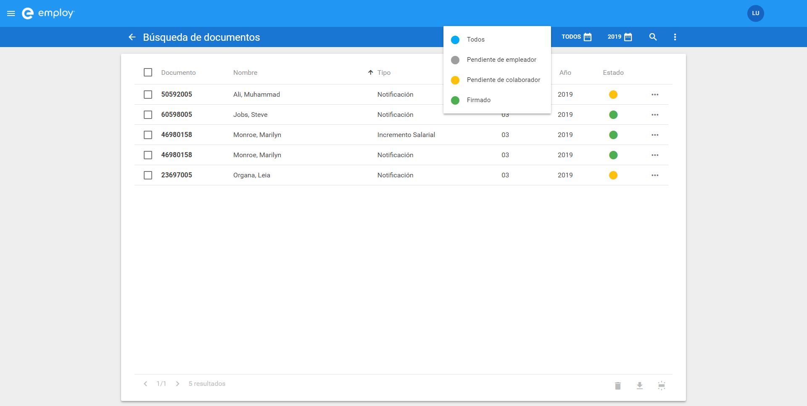Go to the previous page with the left chevron
The width and height of the screenshot is (807, 406).
(145, 384)
